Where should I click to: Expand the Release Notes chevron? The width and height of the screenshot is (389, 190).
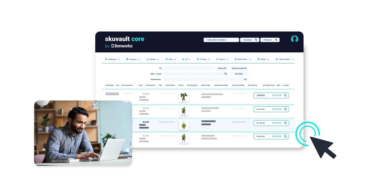tap(293, 59)
